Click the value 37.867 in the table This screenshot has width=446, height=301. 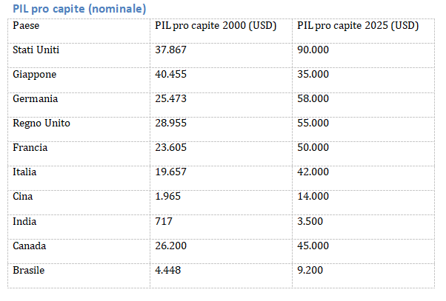pos(171,50)
